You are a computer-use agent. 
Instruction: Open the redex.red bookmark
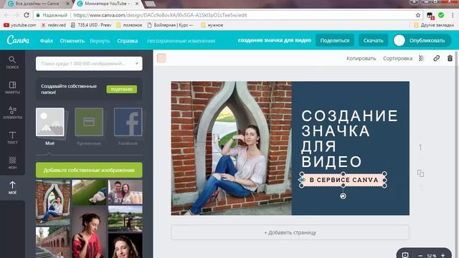tap(54, 25)
